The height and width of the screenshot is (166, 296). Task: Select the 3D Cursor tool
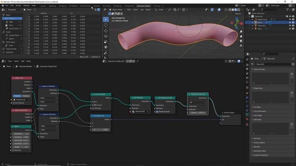[106, 25]
